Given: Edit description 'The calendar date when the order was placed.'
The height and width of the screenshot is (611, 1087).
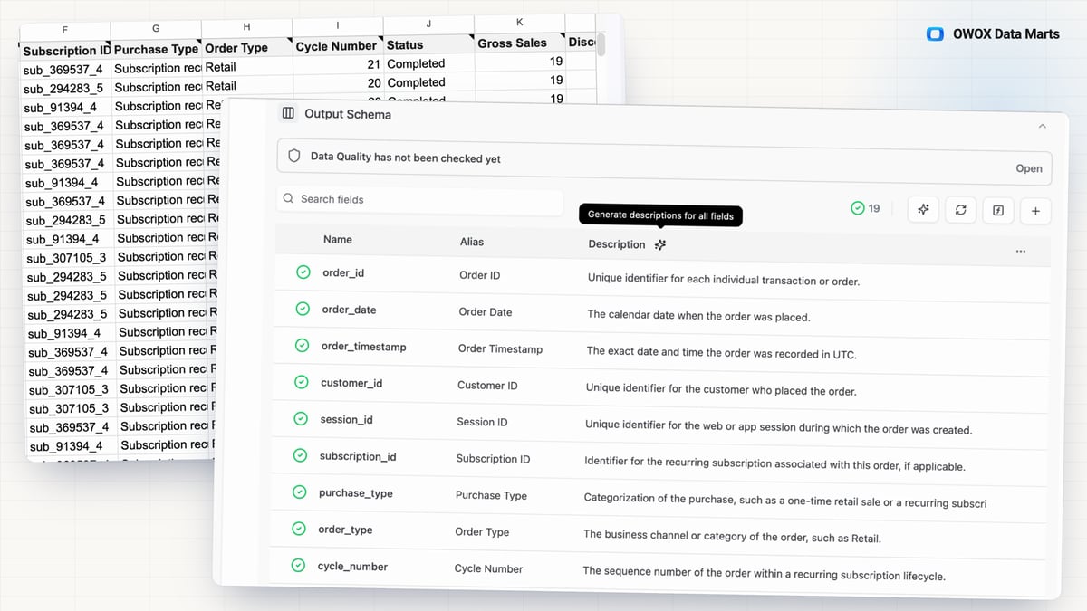Looking at the screenshot, I should (698, 316).
